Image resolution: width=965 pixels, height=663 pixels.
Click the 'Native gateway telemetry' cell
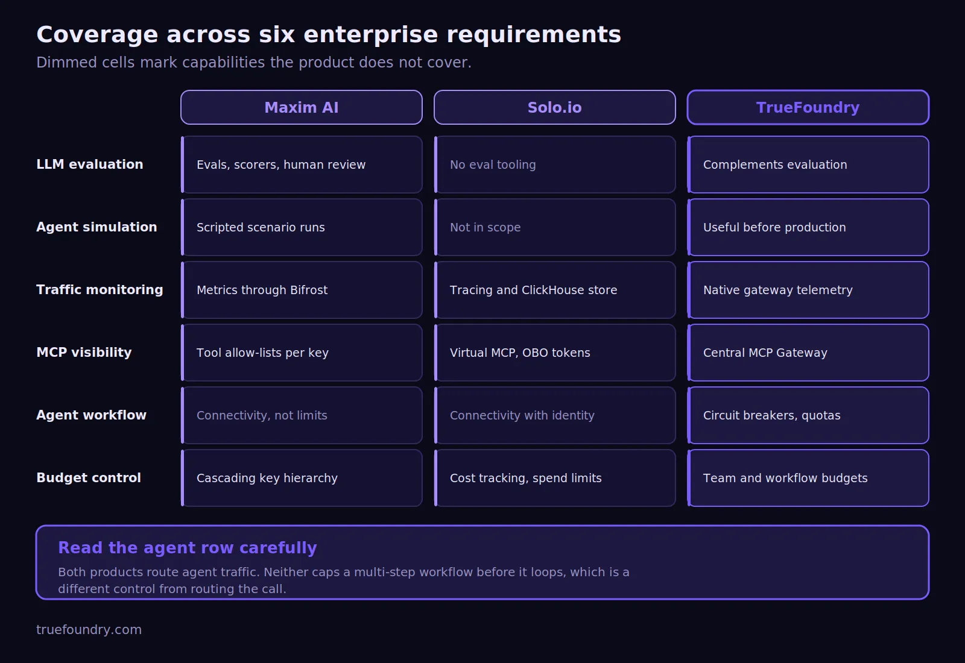(x=808, y=290)
